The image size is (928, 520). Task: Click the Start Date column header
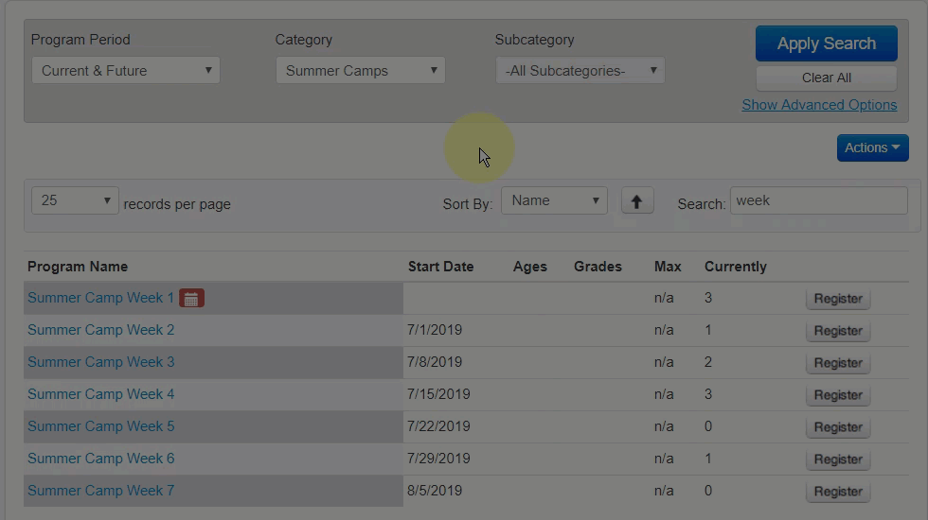point(440,267)
